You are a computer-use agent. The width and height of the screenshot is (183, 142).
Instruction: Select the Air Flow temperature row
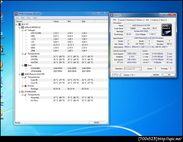(62, 100)
